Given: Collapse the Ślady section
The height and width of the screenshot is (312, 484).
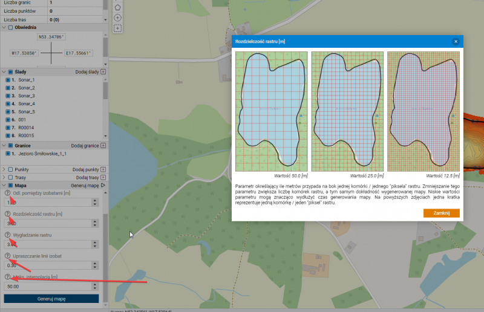Looking at the screenshot, I should pos(4,72).
